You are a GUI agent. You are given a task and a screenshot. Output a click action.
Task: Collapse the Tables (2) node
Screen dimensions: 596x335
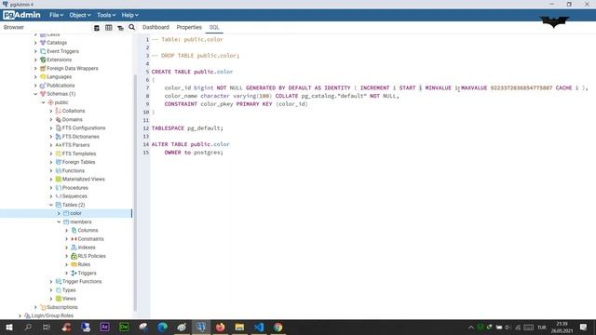[51, 205]
